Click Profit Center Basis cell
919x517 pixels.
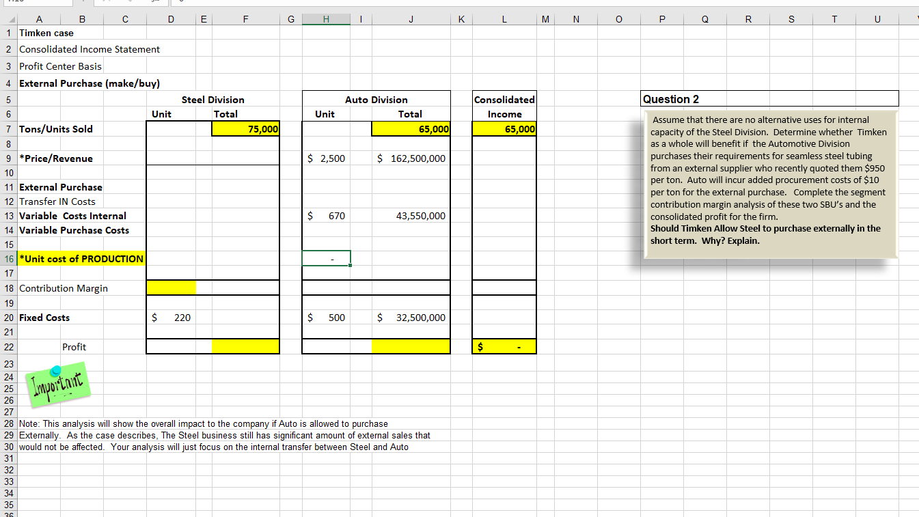click(x=61, y=66)
